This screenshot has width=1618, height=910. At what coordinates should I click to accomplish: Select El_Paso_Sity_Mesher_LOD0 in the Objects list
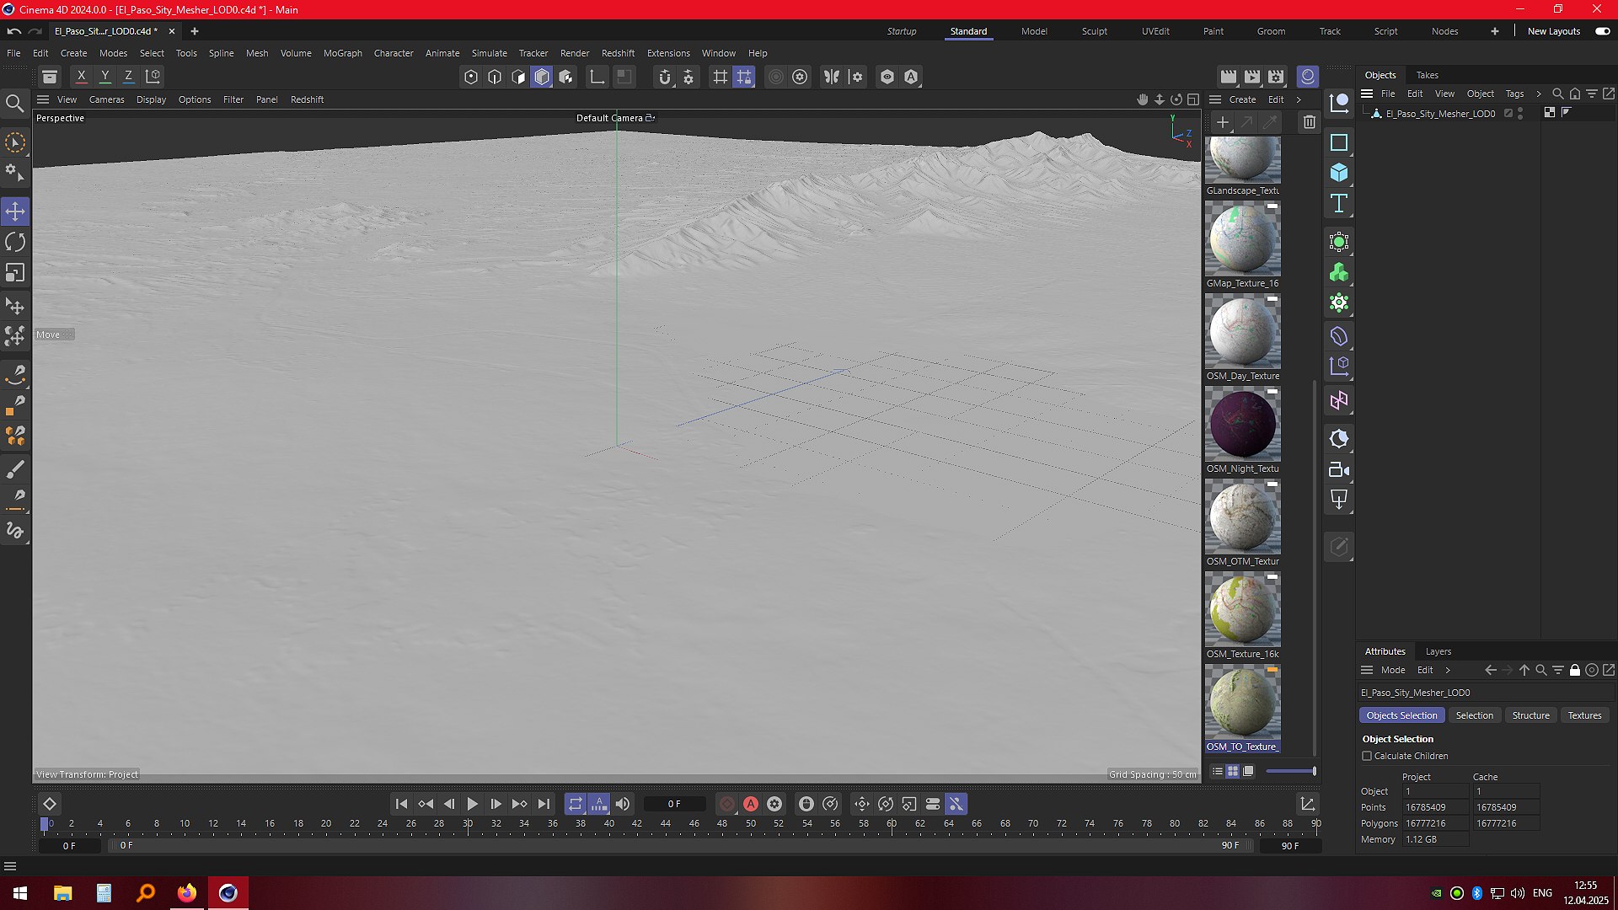pos(1440,114)
